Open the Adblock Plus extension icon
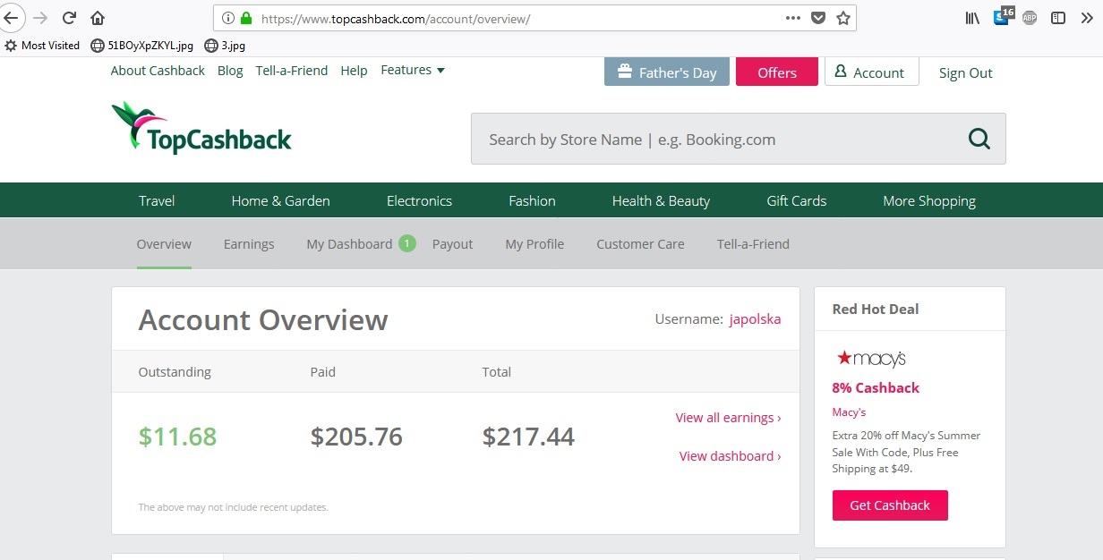Viewport: 1103px width, 560px height. (x=1030, y=18)
